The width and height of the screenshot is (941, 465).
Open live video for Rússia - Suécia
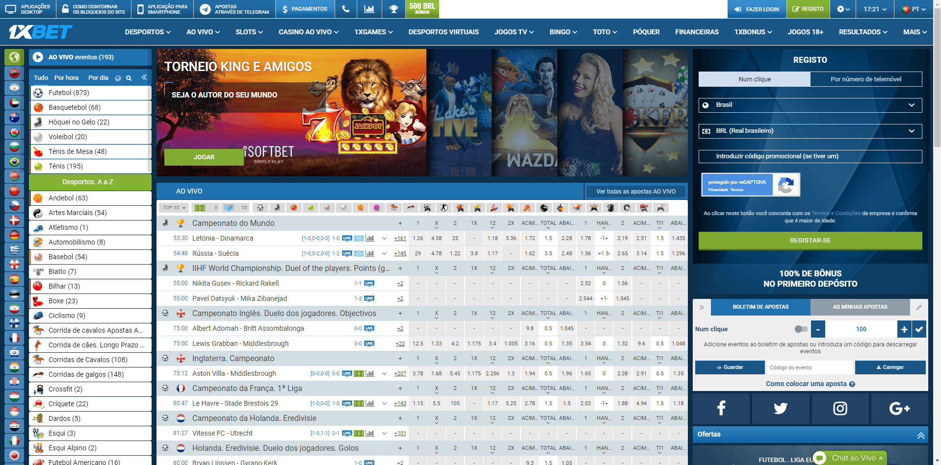pos(347,254)
